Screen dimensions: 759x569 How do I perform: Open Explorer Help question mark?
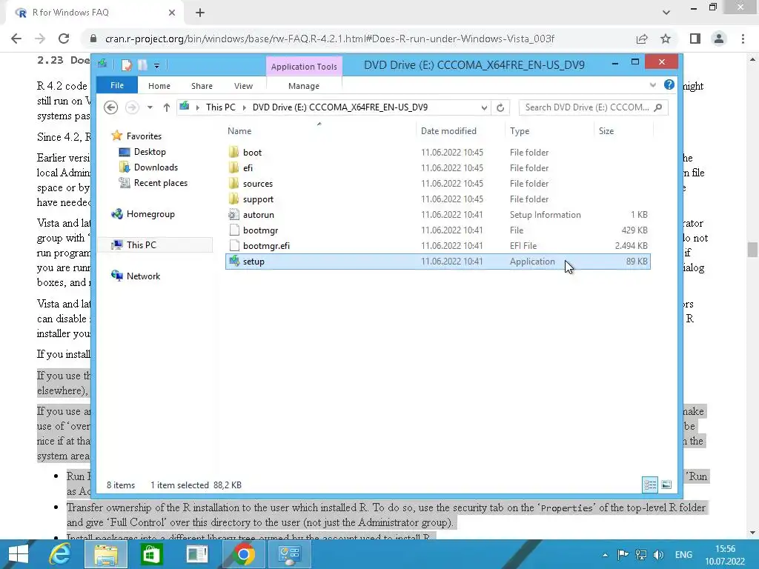coord(669,84)
